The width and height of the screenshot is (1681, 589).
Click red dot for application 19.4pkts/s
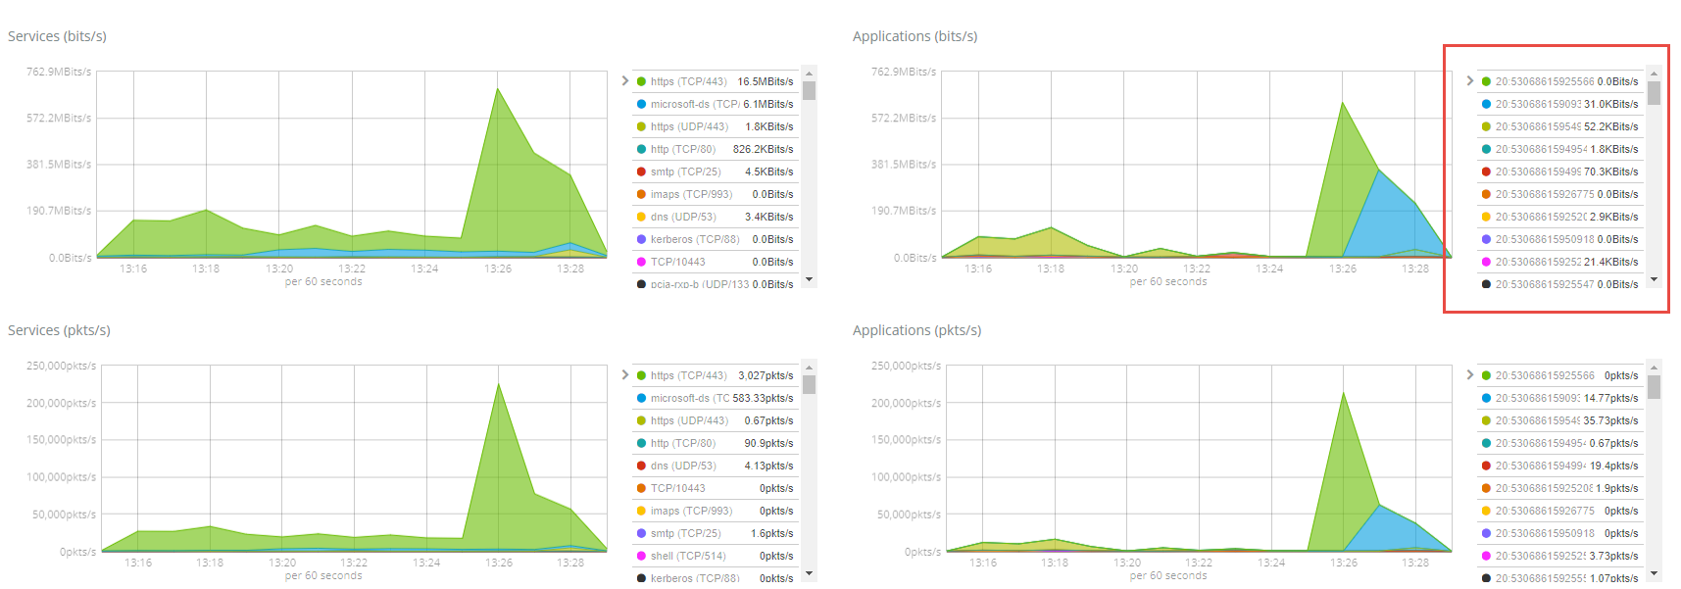click(1486, 466)
